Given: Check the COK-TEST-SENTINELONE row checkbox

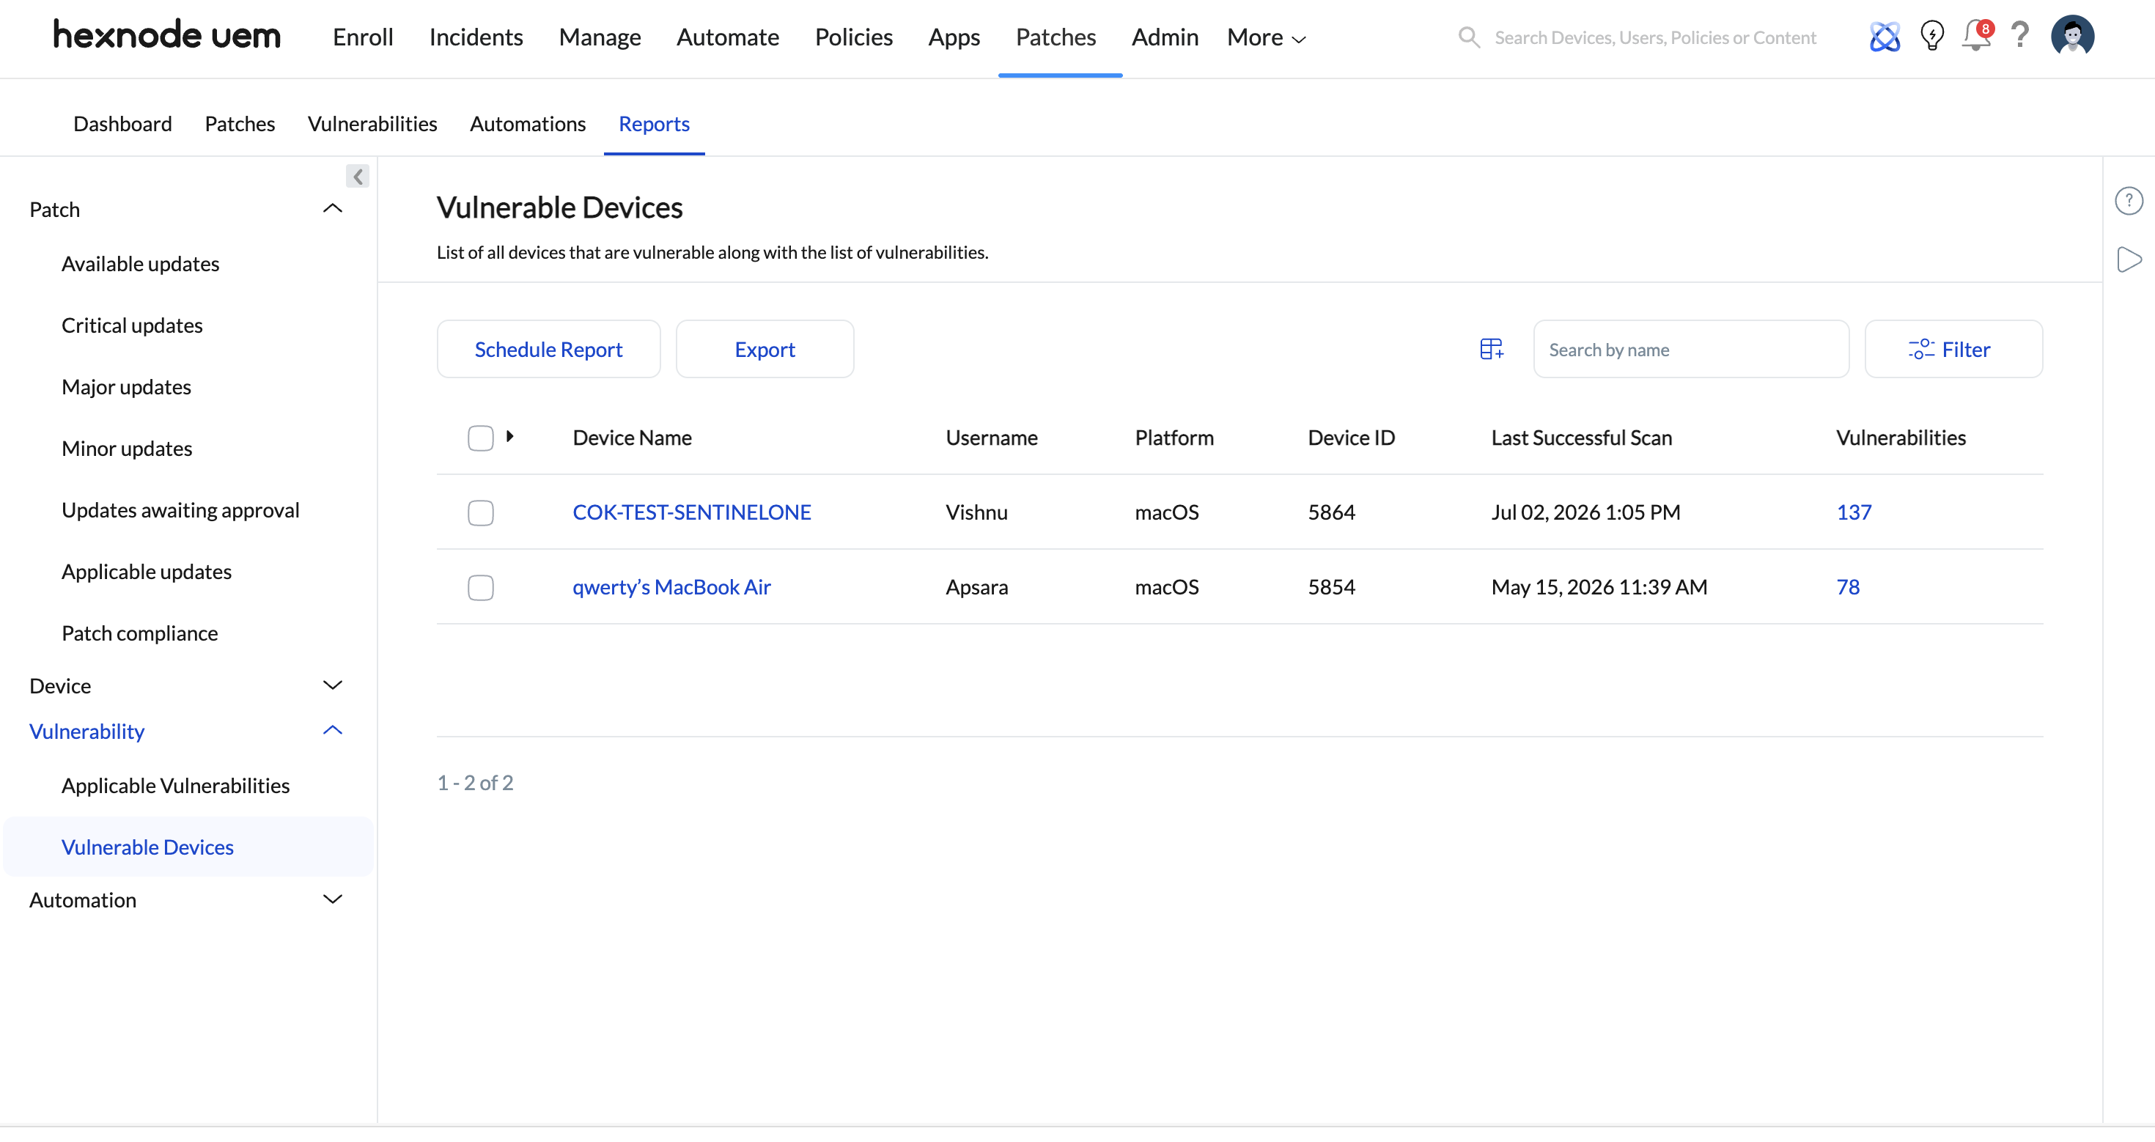Looking at the screenshot, I should [480, 512].
